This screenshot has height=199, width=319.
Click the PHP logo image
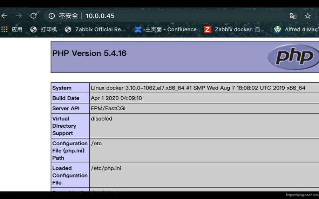pos(293,57)
